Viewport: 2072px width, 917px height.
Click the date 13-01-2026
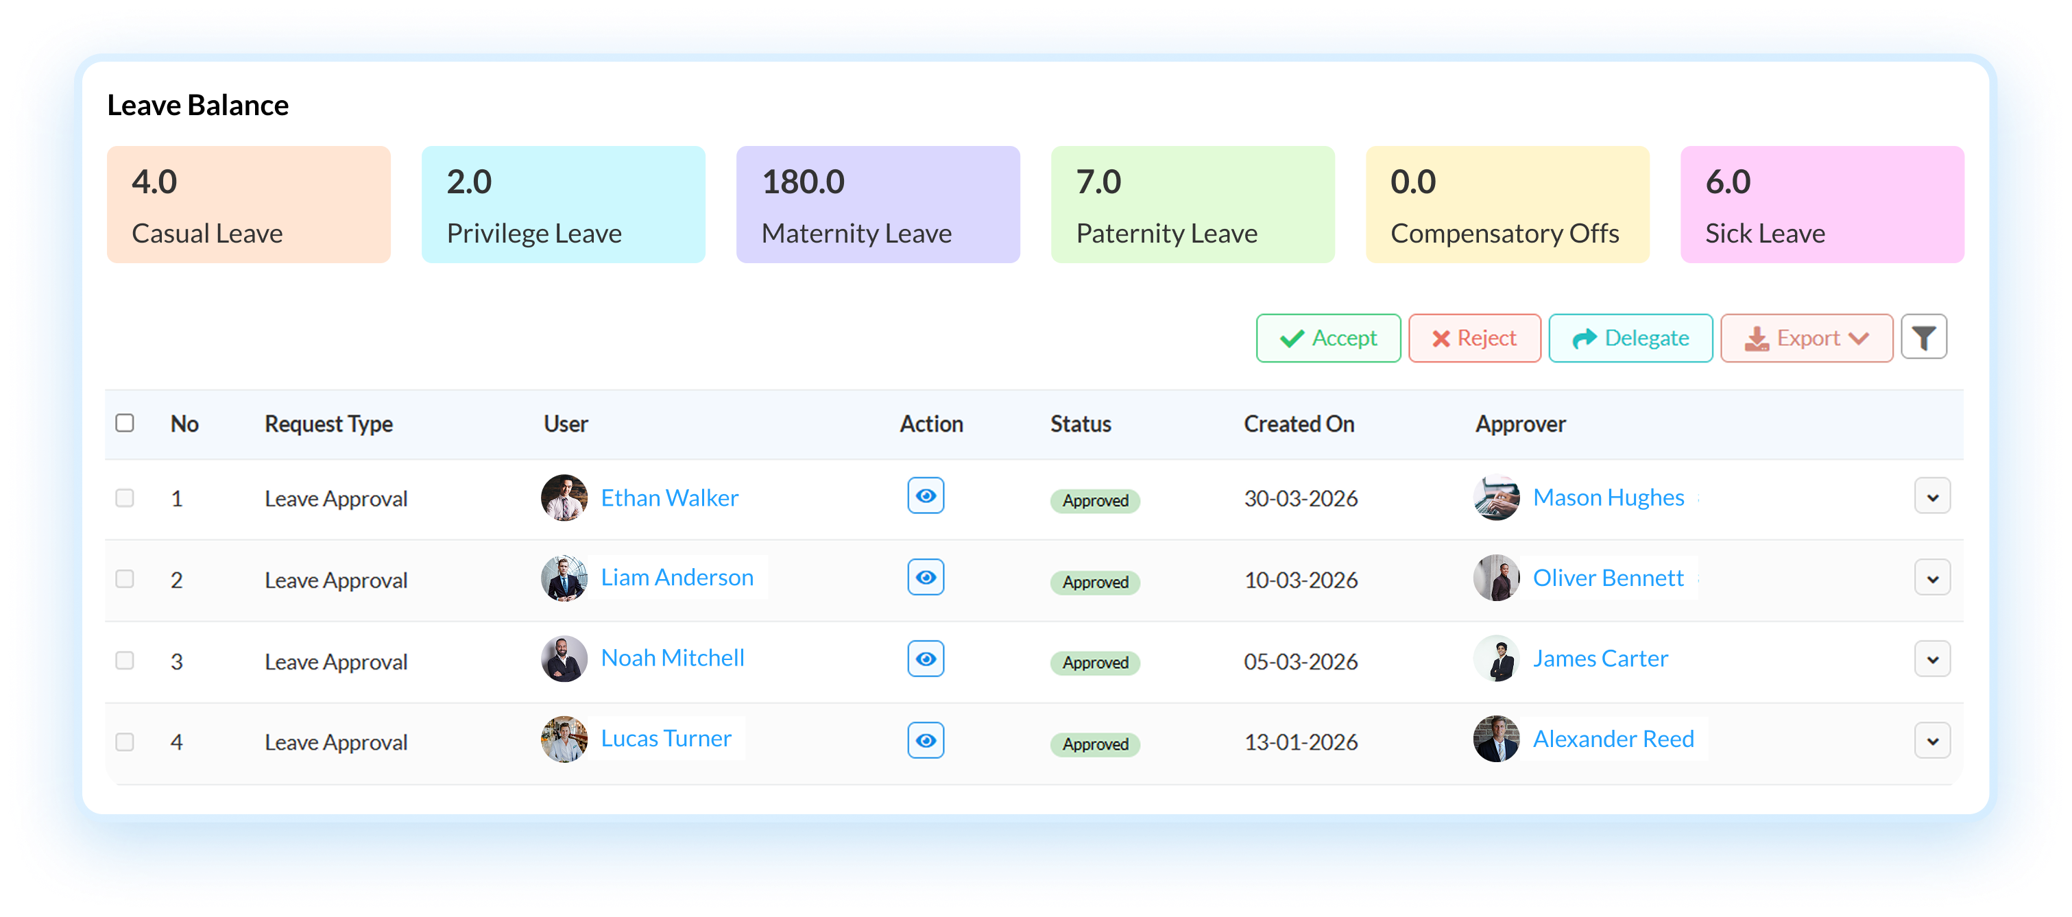(1301, 742)
